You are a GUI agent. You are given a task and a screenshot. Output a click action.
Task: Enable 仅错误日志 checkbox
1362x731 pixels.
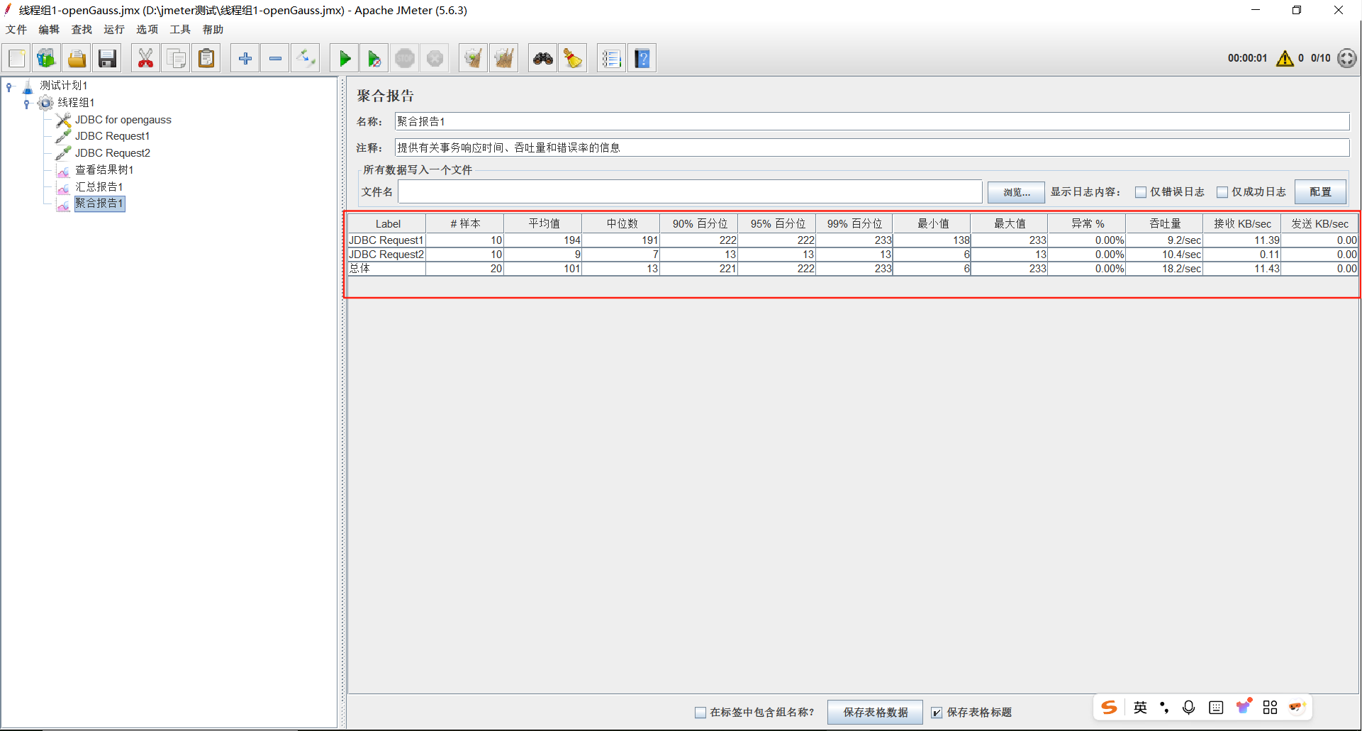(x=1141, y=192)
